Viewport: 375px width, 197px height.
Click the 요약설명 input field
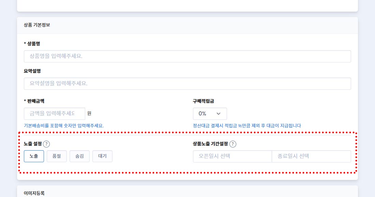[187, 84]
